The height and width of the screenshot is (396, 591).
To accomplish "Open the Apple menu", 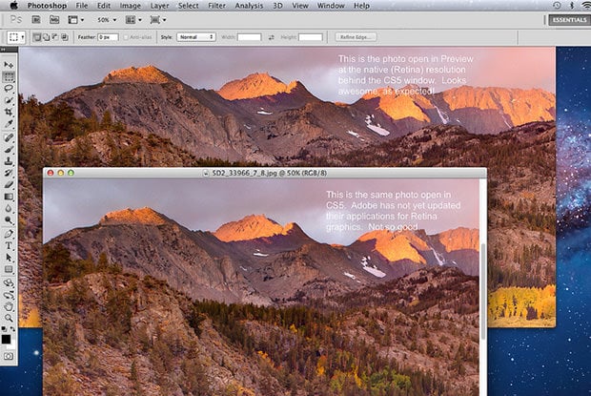I will pos(13,6).
